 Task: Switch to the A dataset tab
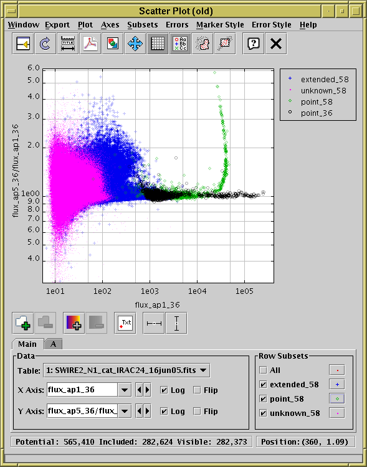54,344
